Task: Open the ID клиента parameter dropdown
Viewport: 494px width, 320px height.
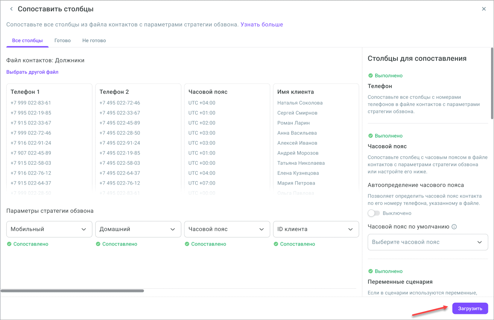Action: (x=315, y=229)
